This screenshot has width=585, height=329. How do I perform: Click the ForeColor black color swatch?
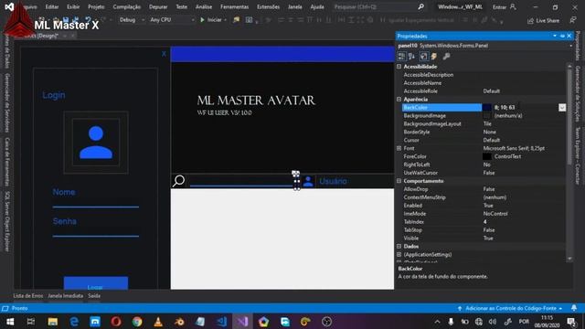(x=487, y=156)
